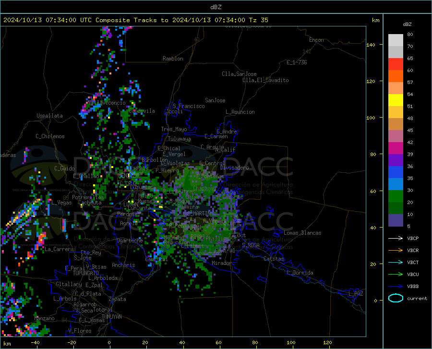Click the Mirador map label

(222, 263)
